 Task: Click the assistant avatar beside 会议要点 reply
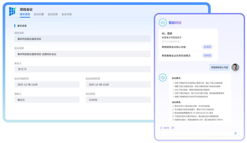tap(163, 78)
